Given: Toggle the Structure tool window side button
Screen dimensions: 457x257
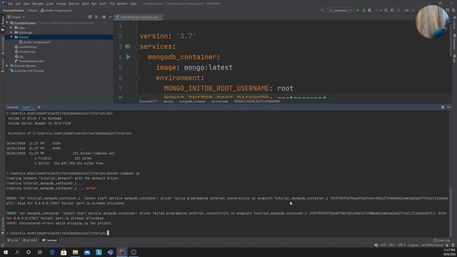Looking at the screenshot, I should coord(3,46).
